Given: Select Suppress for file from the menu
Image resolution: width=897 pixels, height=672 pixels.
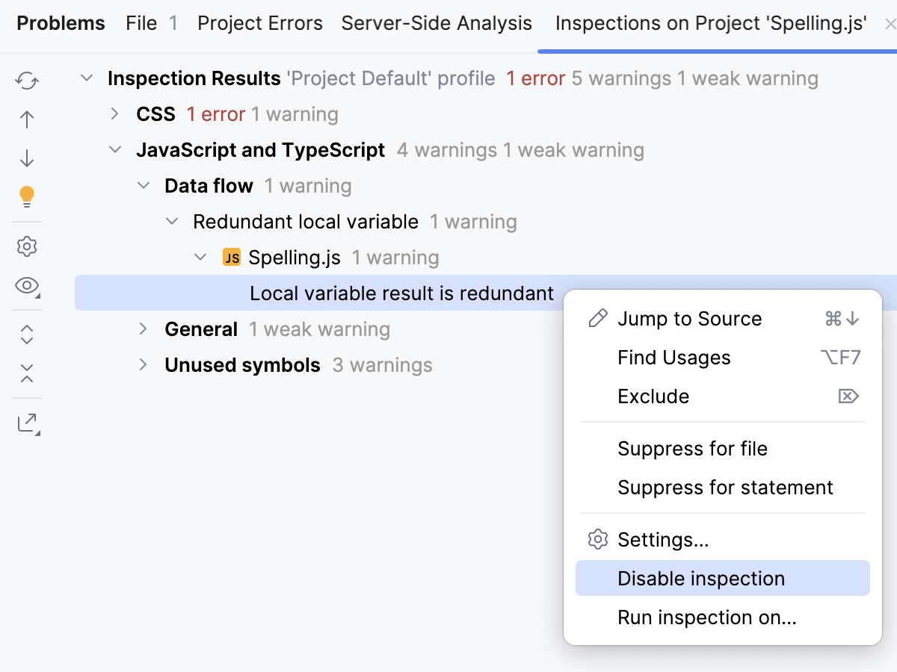Looking at the screenshot, I should pos(693,448).
